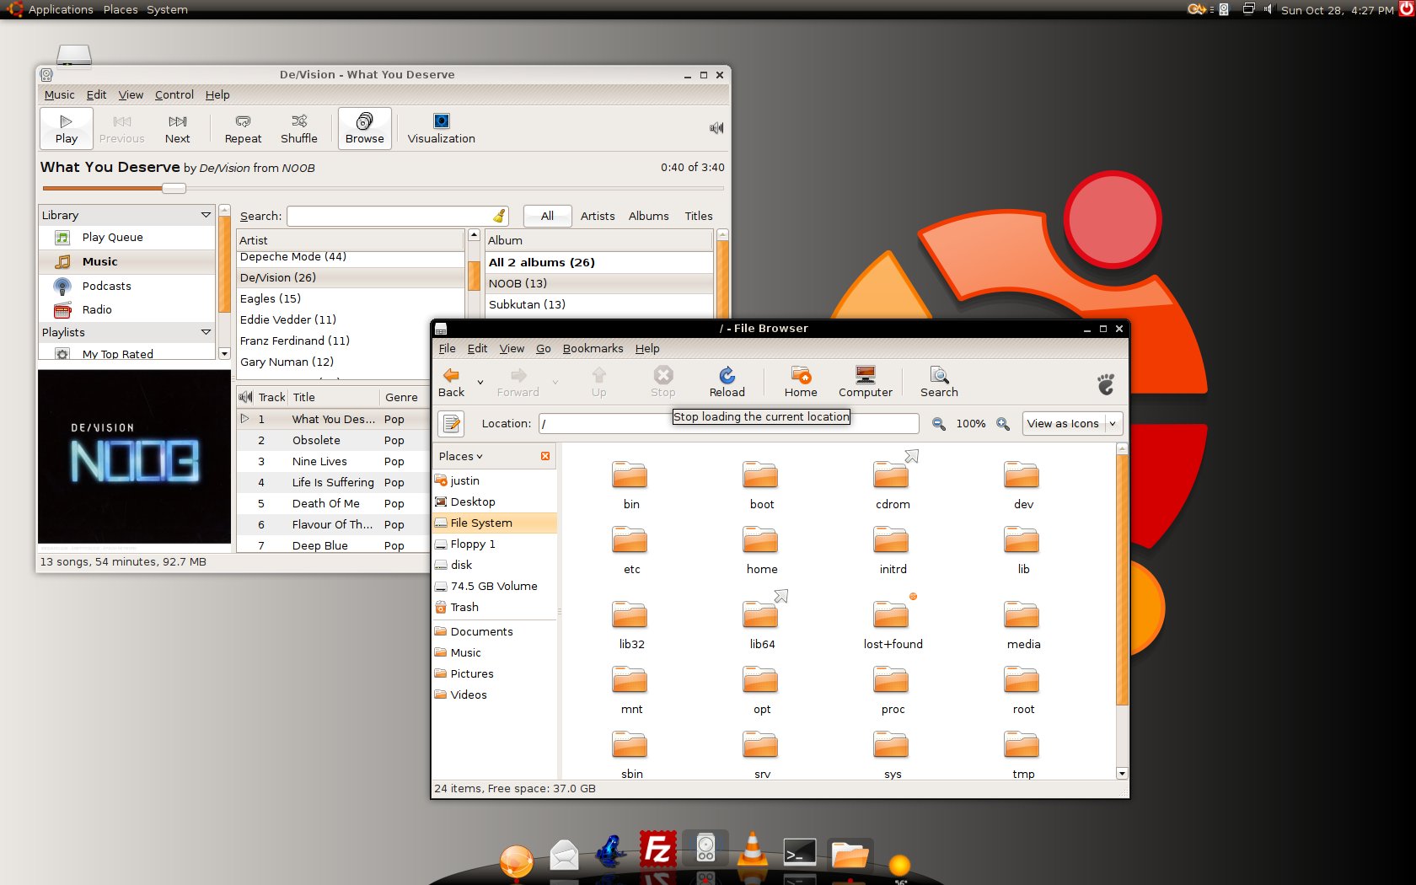Open Back history dropdown arrow

pyautogui.click(x=480, y=382)
